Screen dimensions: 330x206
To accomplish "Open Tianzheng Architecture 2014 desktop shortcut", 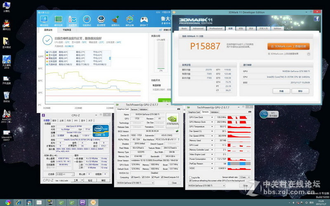I will click(x=7, y=62).
